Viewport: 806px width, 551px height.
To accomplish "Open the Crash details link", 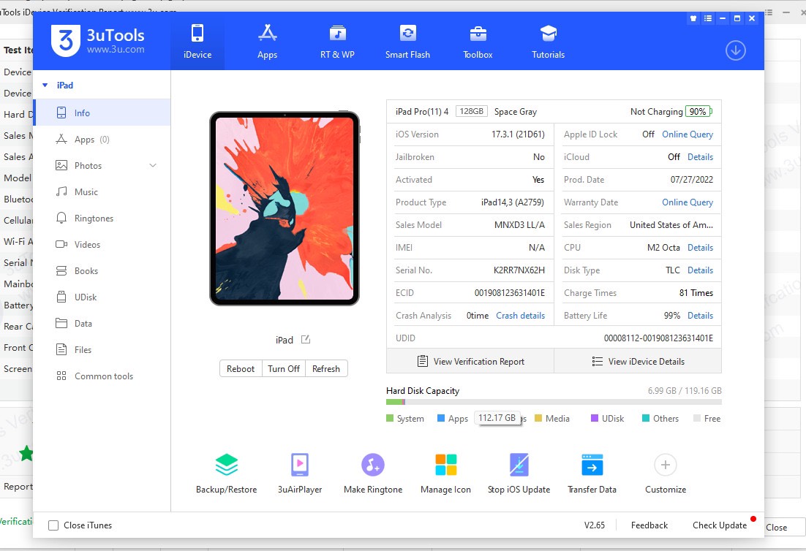I will coord(520,316).
